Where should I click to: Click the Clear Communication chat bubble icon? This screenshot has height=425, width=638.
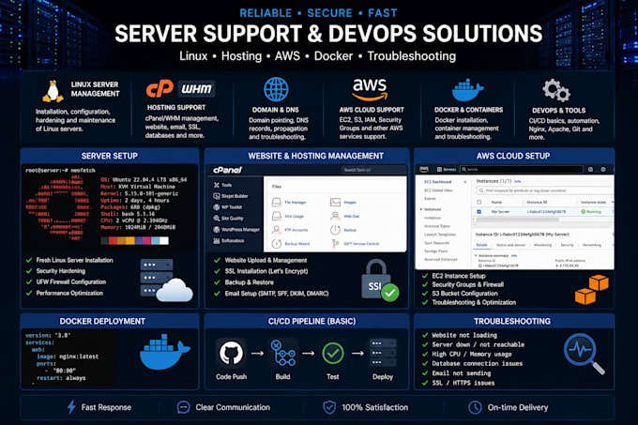point(184,407)
